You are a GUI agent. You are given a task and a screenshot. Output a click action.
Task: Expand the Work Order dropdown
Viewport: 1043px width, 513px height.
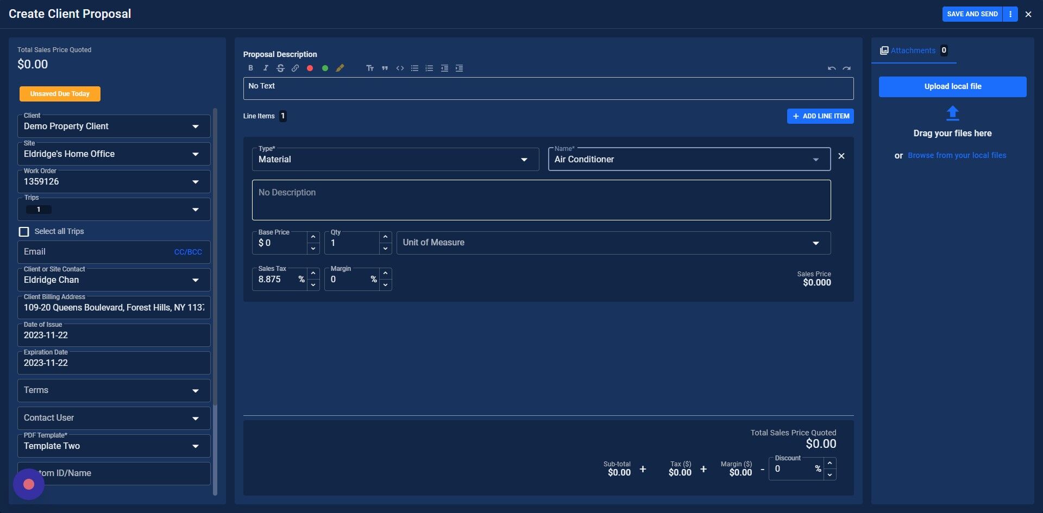[x=114, y=182]
